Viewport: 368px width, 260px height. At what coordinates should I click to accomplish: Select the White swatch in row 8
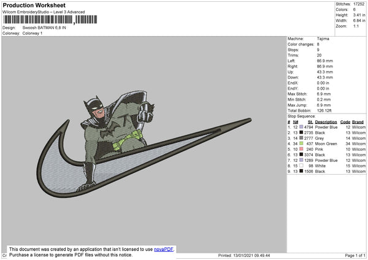[x=301, y=166]
